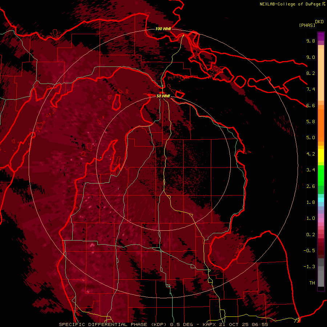Click the 7.4 legend value
This screenshot has width=327, height=327.
point(311,89)
